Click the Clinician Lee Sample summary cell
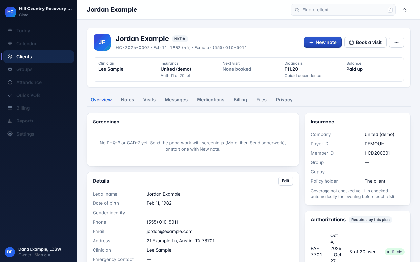Viewport: 420px width, 262px height. point(125,69)
